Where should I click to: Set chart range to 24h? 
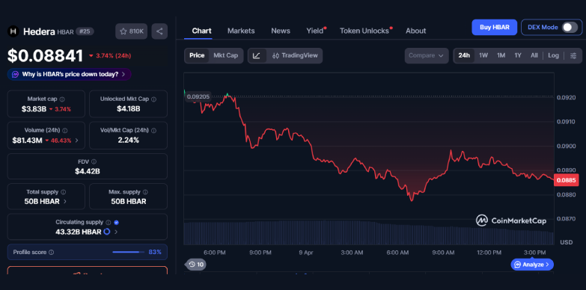(x=464, y=55)
